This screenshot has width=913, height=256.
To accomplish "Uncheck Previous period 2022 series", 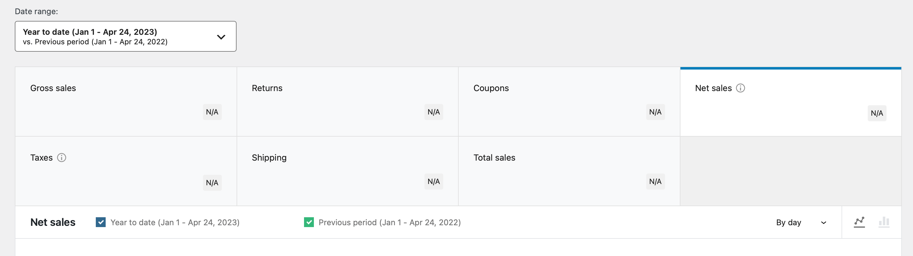I will (309, 222).
